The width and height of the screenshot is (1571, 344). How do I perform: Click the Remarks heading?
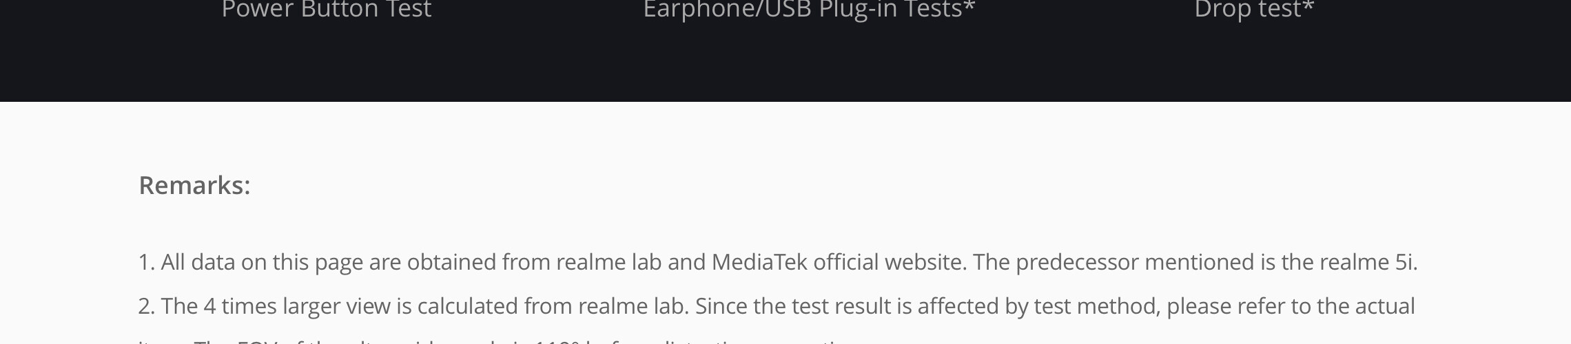point(194,185)
